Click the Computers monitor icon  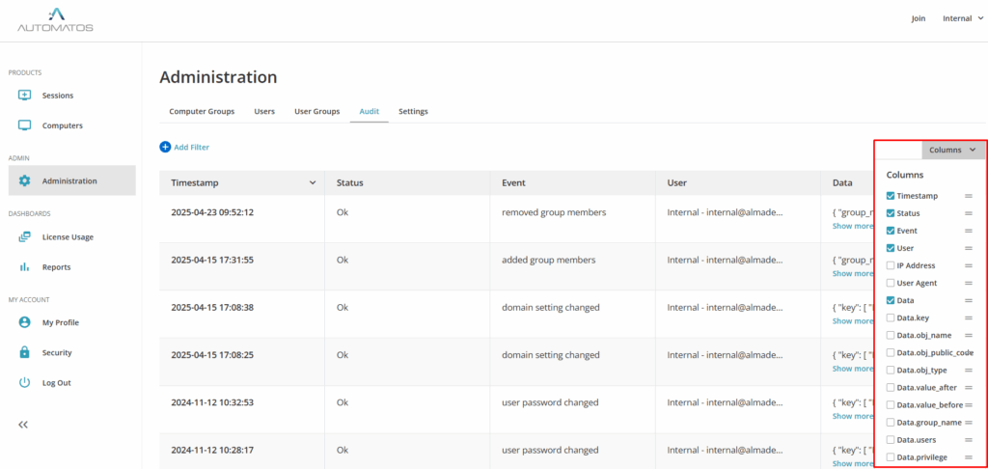25,125
